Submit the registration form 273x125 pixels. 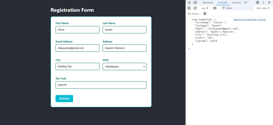pos(64,98)
